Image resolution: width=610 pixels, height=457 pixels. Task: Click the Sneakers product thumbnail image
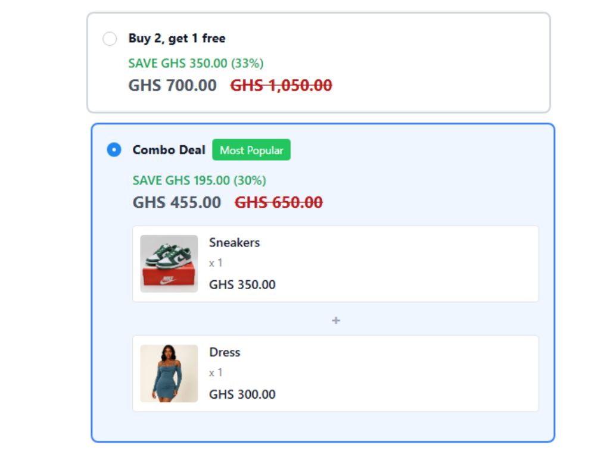click(x=169, y=263)
